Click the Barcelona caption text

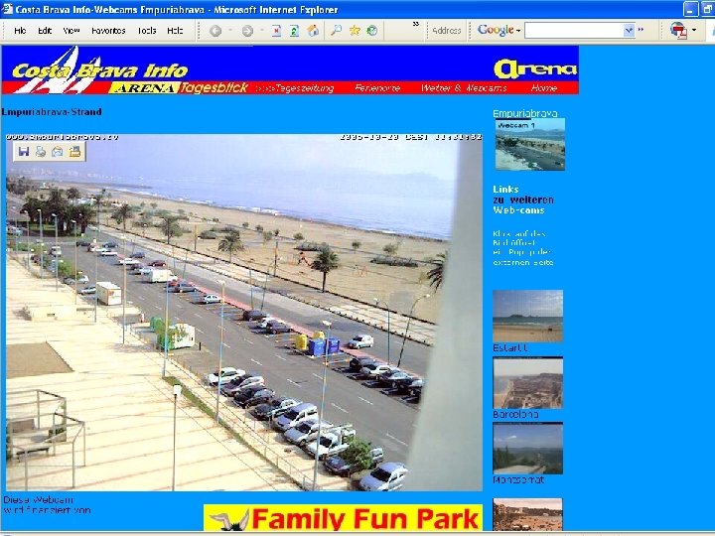click(515, 414)
